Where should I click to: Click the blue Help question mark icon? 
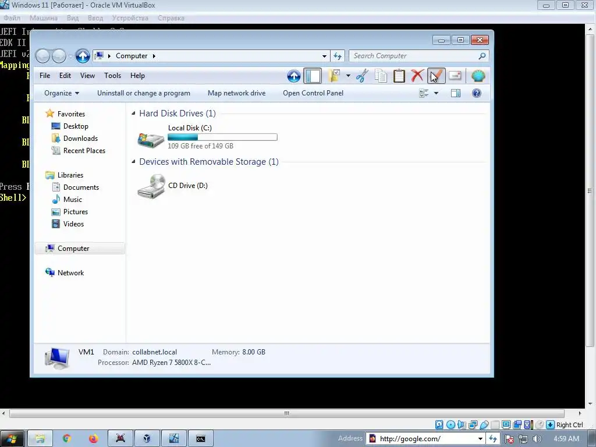[x=476, y=93]
